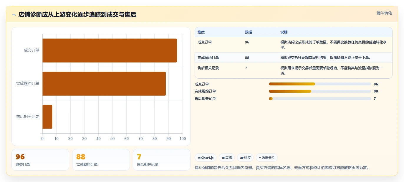Screen dimensions: 404x182
Task: Click the value 88 next to the progress bar
Action: 376,91
